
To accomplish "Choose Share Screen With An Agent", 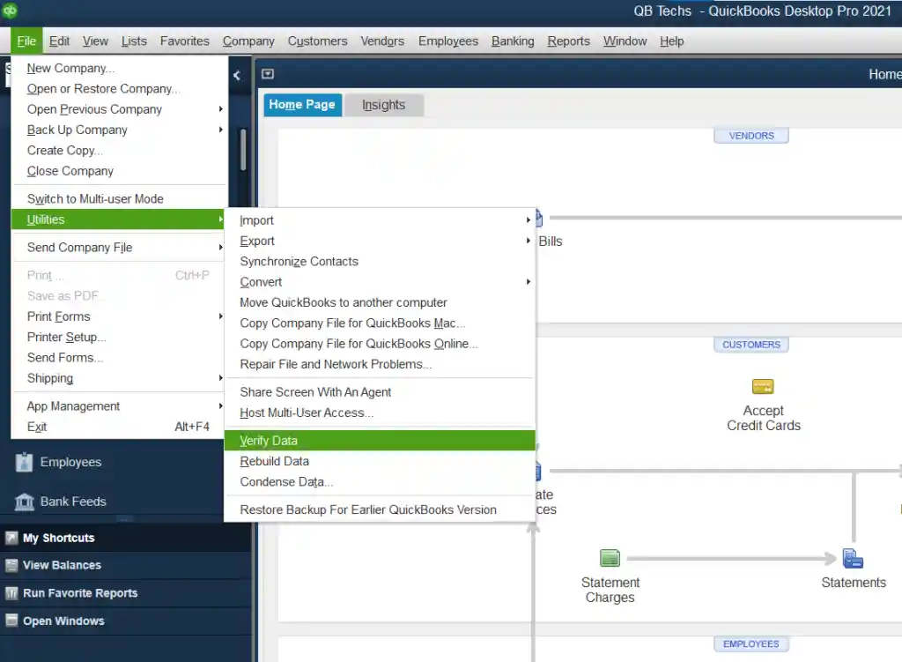I will [380, 392].
